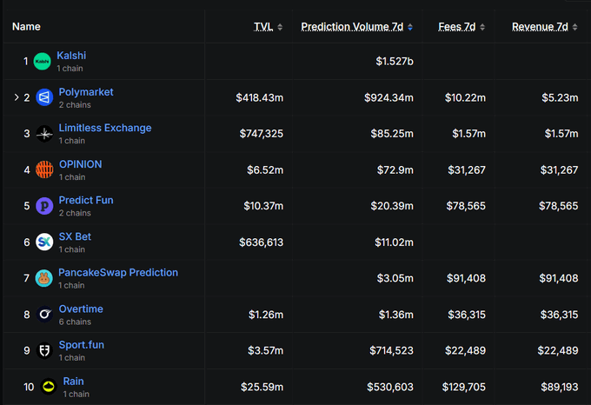Screen dimensions: 591x405
Task: Click Polymarket volume $924.34m
Action: point(388,98)
